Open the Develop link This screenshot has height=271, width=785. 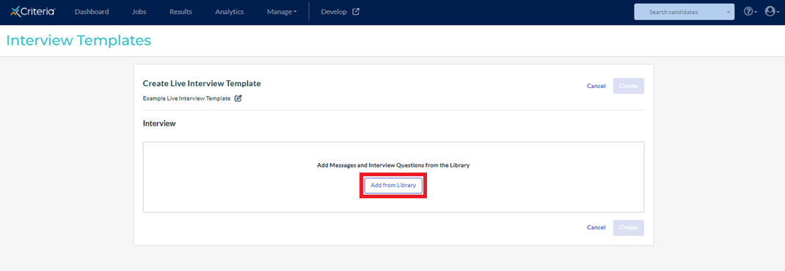[334, 12]
